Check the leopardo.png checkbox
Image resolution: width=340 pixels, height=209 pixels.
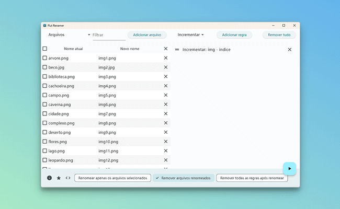coord(44,160)
